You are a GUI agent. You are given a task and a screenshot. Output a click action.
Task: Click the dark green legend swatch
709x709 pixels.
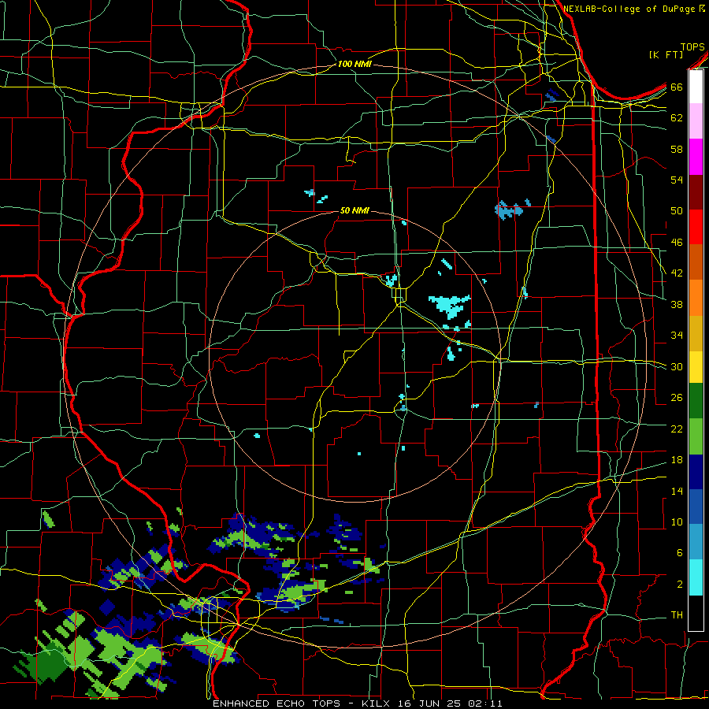point(696,401)
